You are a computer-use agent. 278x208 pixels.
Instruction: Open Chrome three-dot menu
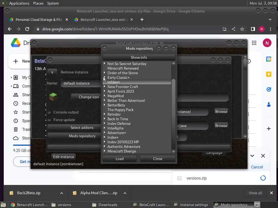[x=271, y=29]
